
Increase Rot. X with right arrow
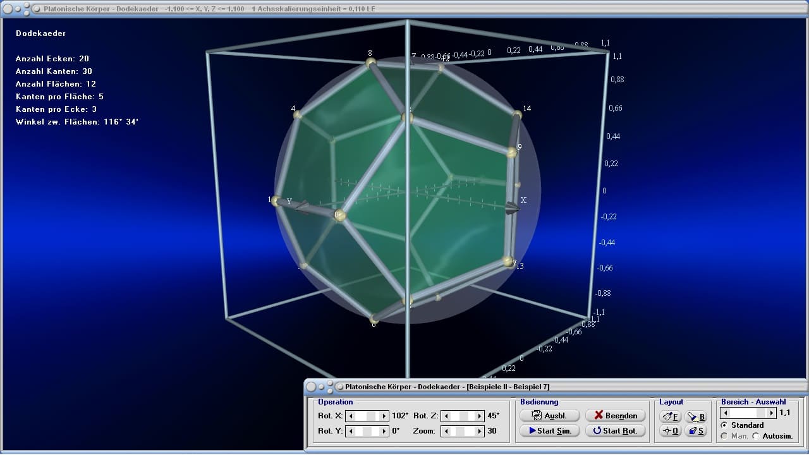coord(384,416)
